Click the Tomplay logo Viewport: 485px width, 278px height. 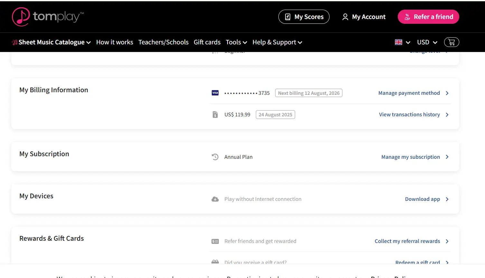coord(48,17)
